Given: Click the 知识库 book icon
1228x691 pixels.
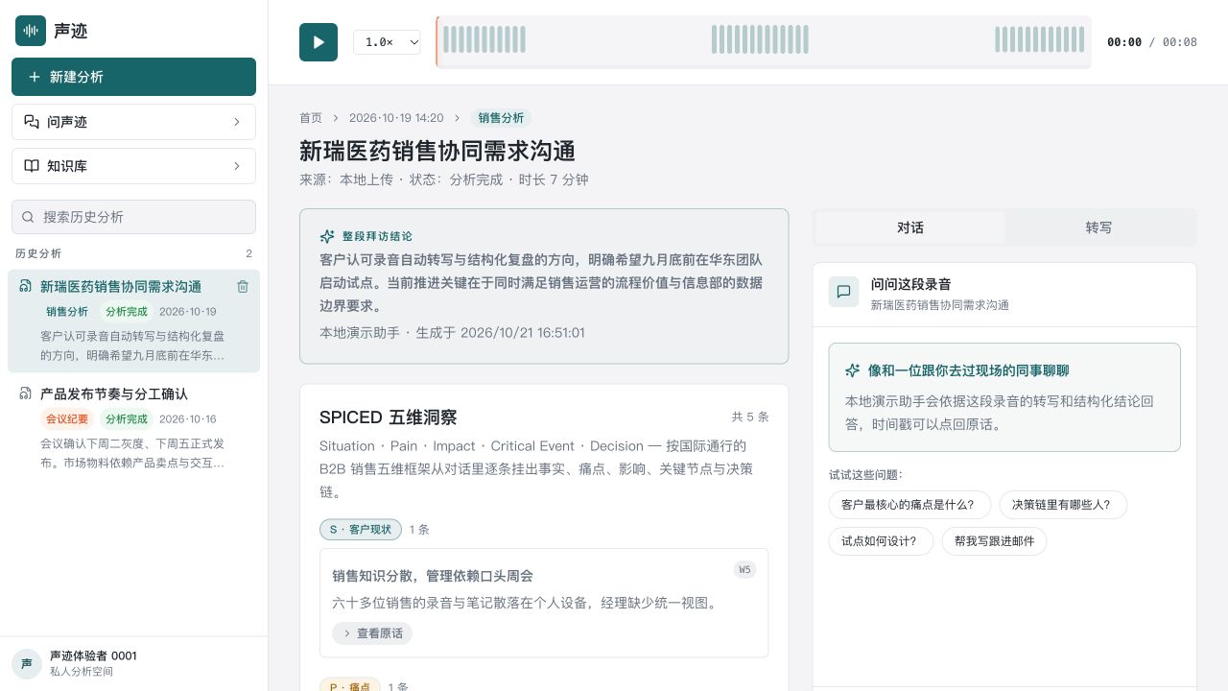Looking at the screenshot, I should (32, 166).
